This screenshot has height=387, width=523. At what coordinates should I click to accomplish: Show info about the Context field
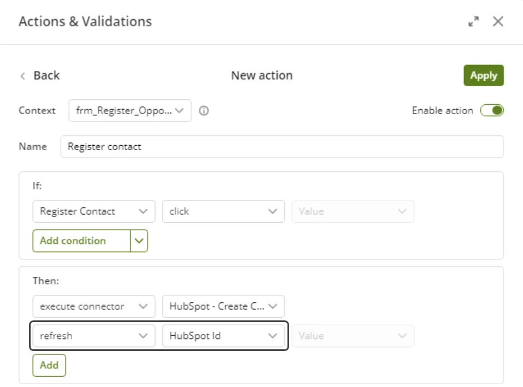click(x=204, y=111)
